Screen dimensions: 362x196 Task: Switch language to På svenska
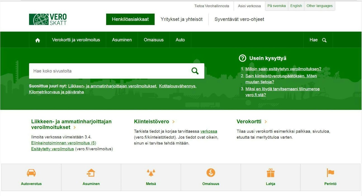[277, 6]
